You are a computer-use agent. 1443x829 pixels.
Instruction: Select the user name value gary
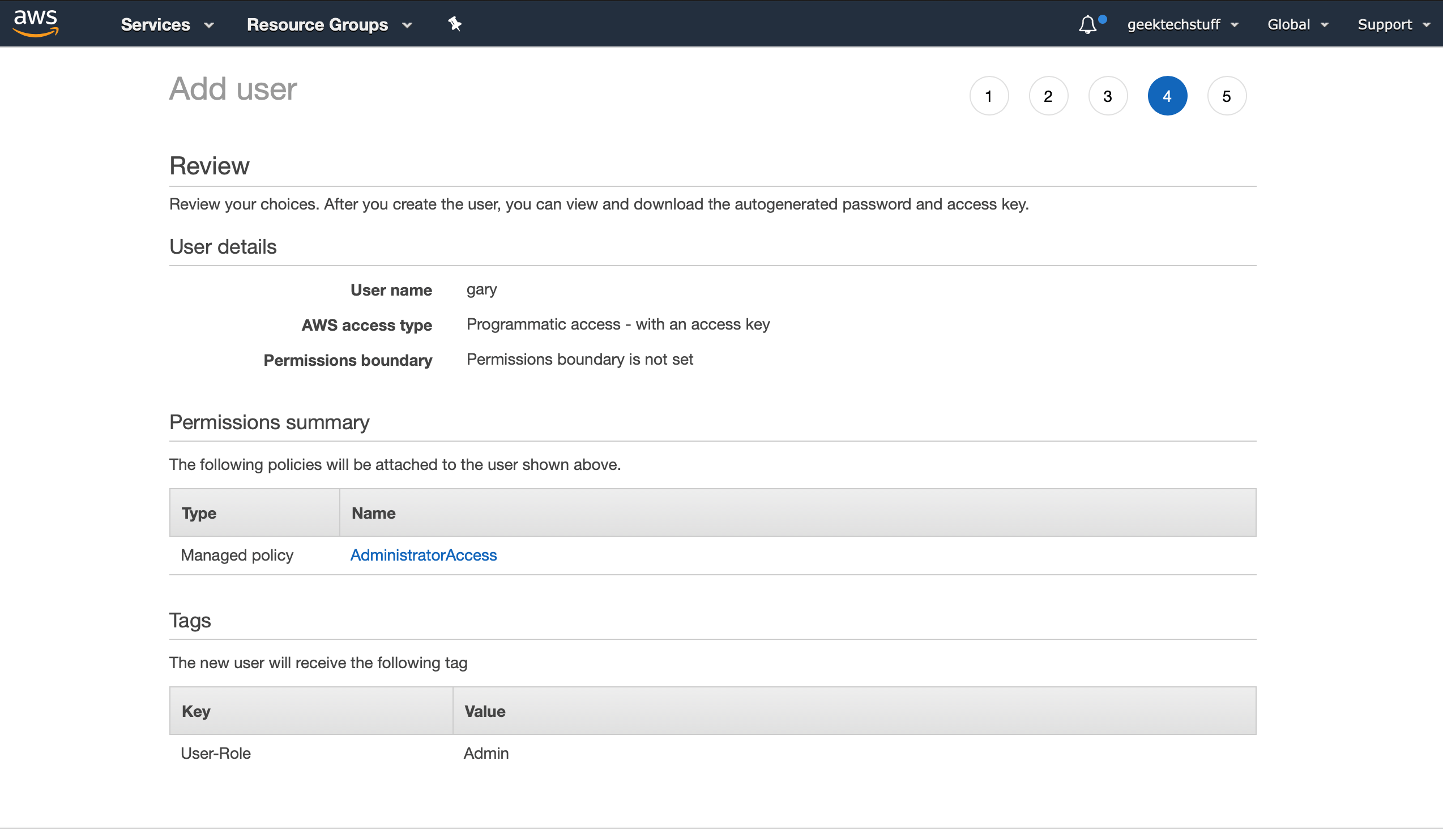click(x=481, y=289)
